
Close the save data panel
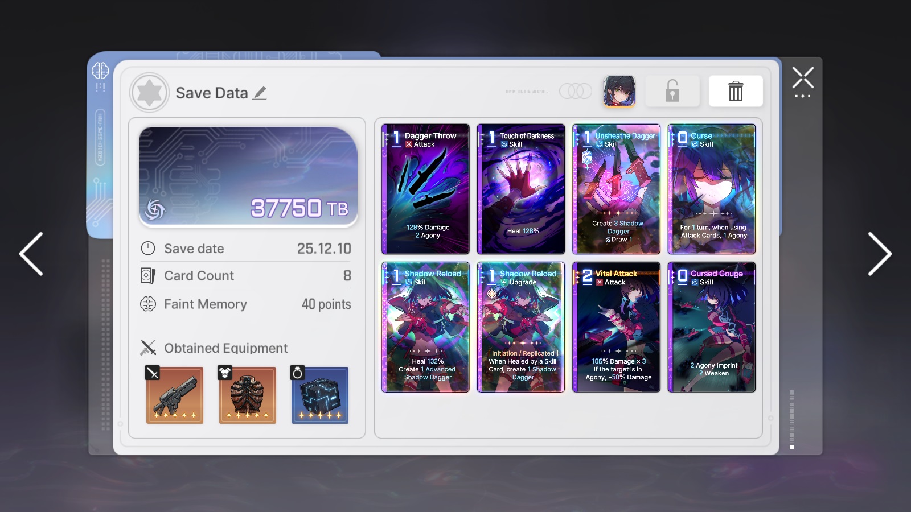point(803,78)
